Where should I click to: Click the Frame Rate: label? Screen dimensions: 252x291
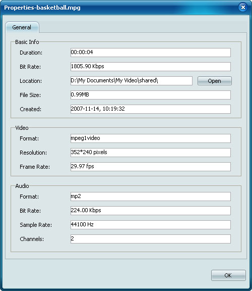pyautogui.click(x=35, y=167)
